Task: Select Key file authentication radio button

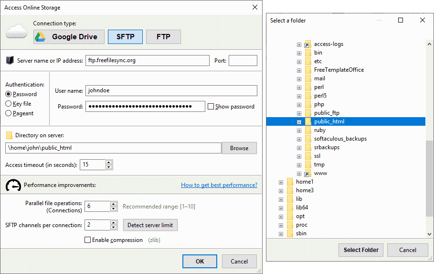Action: pyautogui.click(x=8, y=104)
